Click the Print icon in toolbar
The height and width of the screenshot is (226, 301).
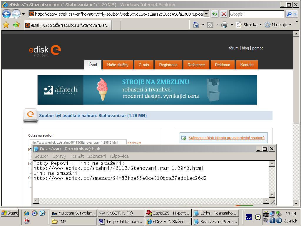pos(225,25)
